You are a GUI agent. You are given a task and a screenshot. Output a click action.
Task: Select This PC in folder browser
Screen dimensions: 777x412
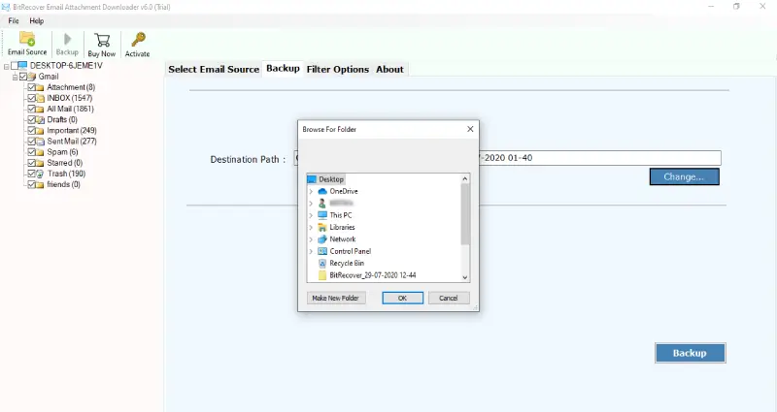pyautogui.click(x=342, y=215)
